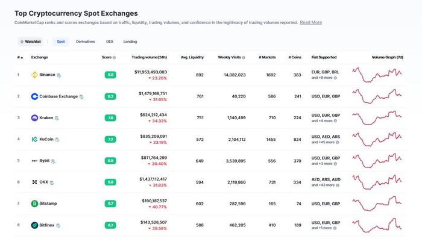Viewport: 422px width, 239px height.
Task: Click KuCoin 7d volume graph
Action: click(377, 139)
